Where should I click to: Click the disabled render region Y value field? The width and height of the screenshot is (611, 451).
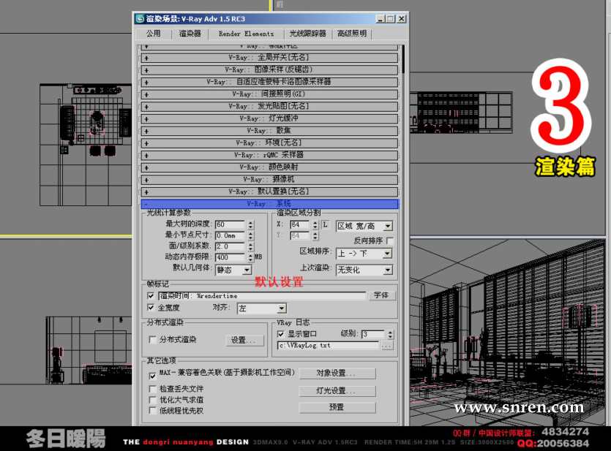point(300,235)
